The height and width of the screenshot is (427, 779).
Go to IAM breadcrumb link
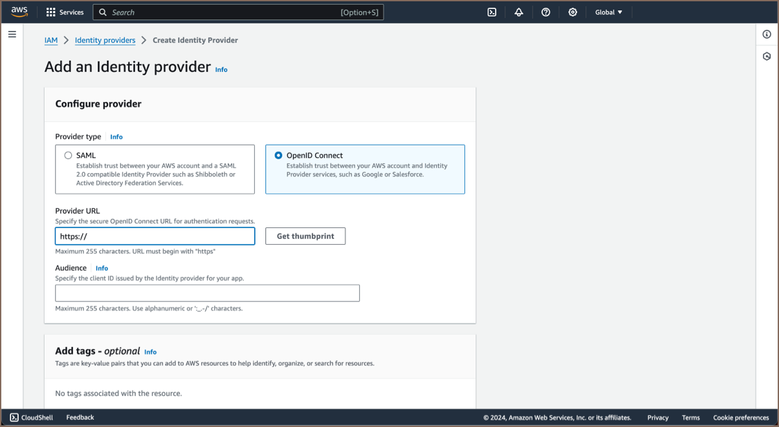pyautogui.click(x=51, y=40)
